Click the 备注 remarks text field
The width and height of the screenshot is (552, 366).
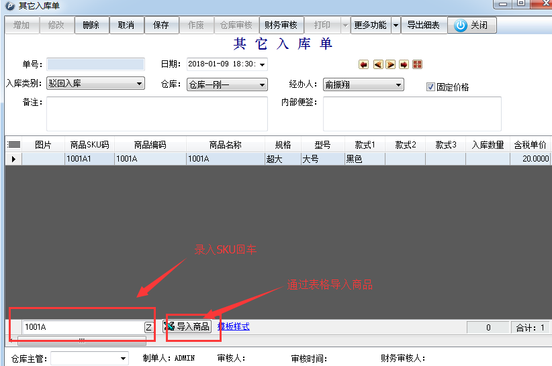156,113
